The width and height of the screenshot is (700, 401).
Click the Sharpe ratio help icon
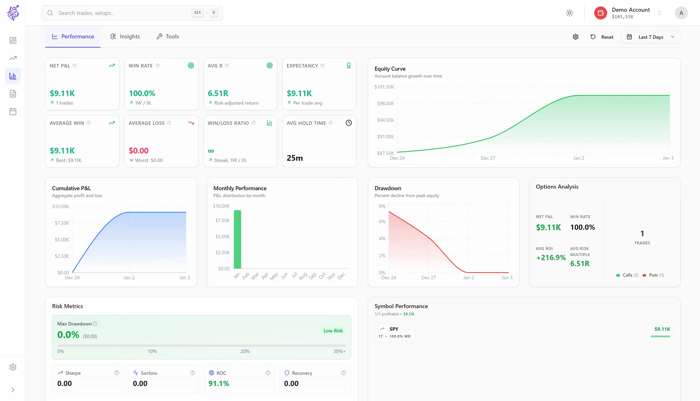click(x=117, y=373)
